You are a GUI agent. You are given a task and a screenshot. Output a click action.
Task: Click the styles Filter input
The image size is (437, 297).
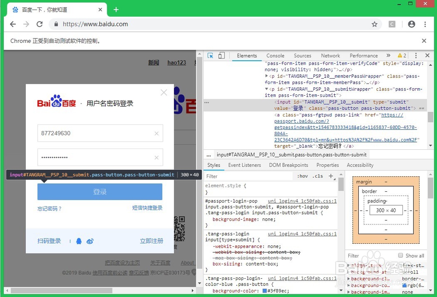tap(248, 176)
